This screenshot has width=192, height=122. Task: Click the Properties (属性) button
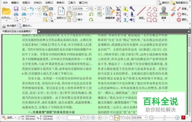[x=25, y=26]
